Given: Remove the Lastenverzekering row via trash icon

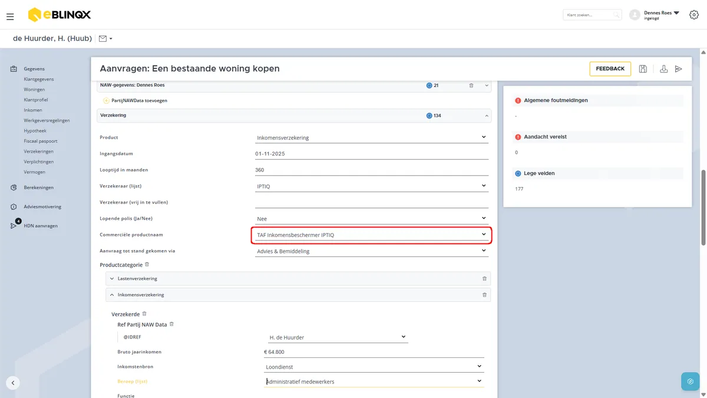Looking at the screenshot, I should click(484, 278).
